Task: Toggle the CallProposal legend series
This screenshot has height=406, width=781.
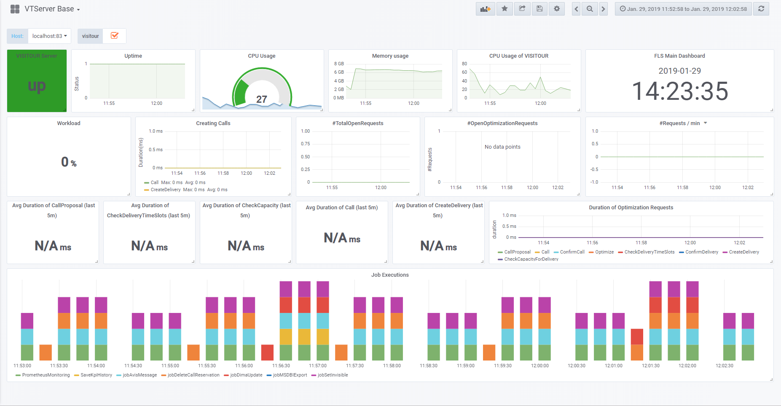Action: (x=518, y=252)
